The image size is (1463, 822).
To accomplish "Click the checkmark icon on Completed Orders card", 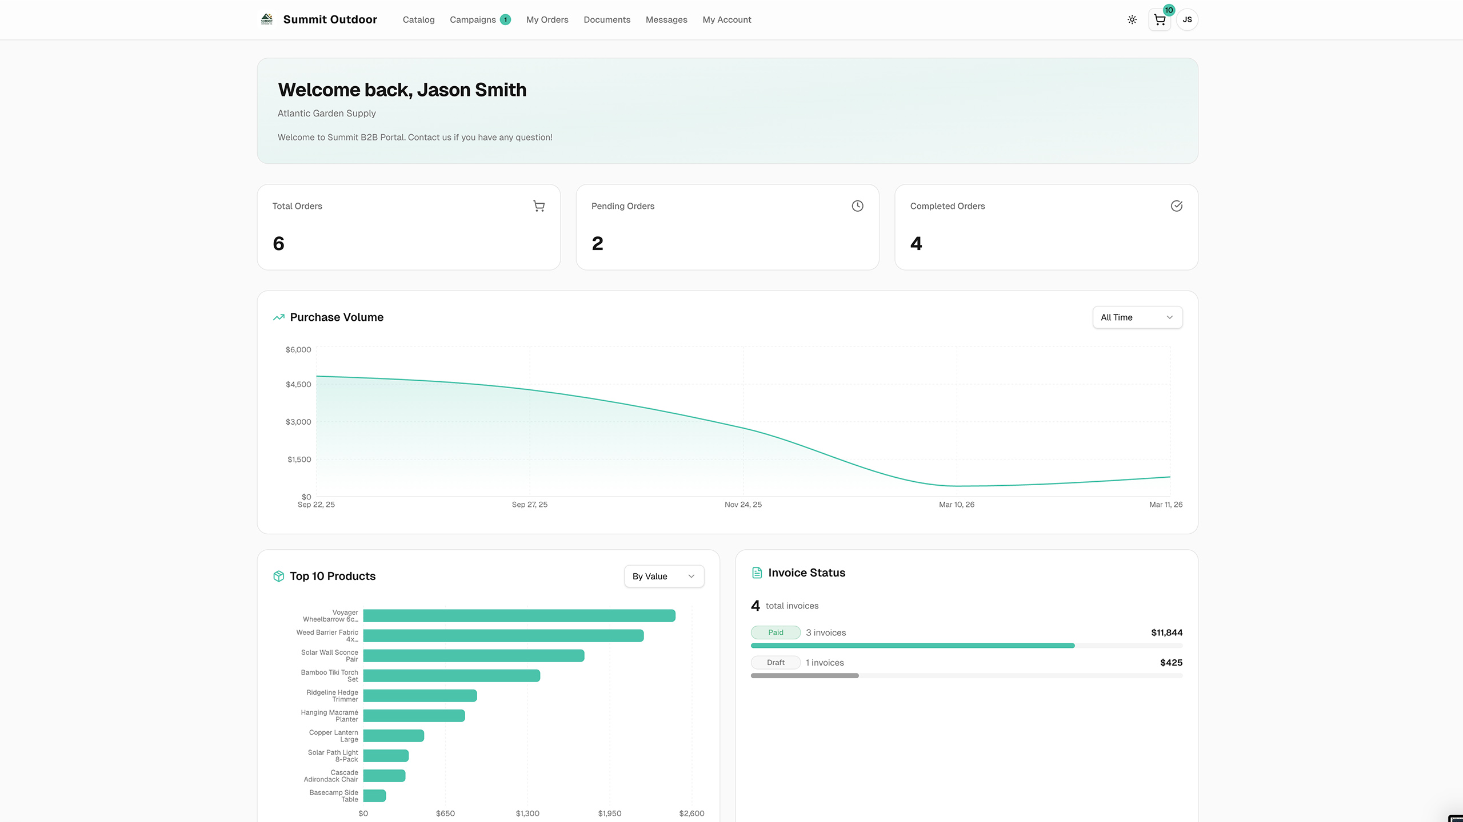I will (1176, 205).
